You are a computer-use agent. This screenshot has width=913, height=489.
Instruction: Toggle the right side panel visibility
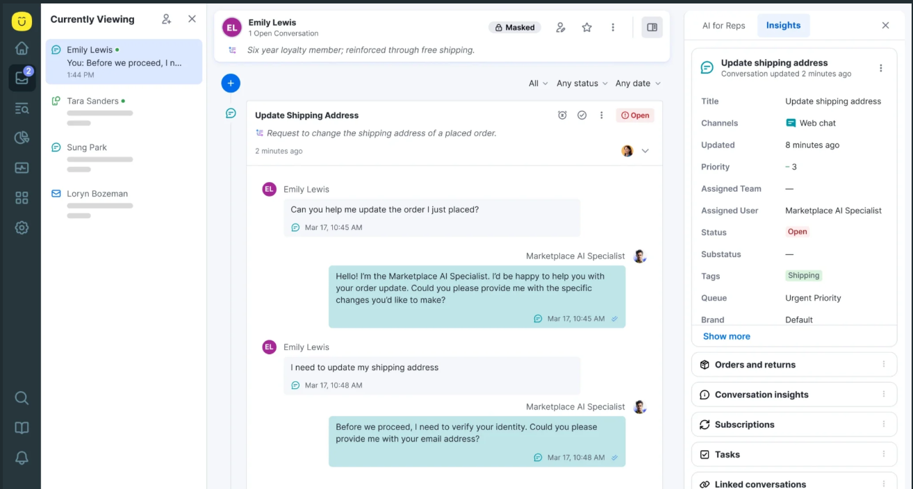pos(652,27)
